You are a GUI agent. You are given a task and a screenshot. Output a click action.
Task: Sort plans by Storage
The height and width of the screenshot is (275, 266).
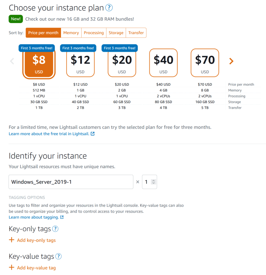(116, 33)
